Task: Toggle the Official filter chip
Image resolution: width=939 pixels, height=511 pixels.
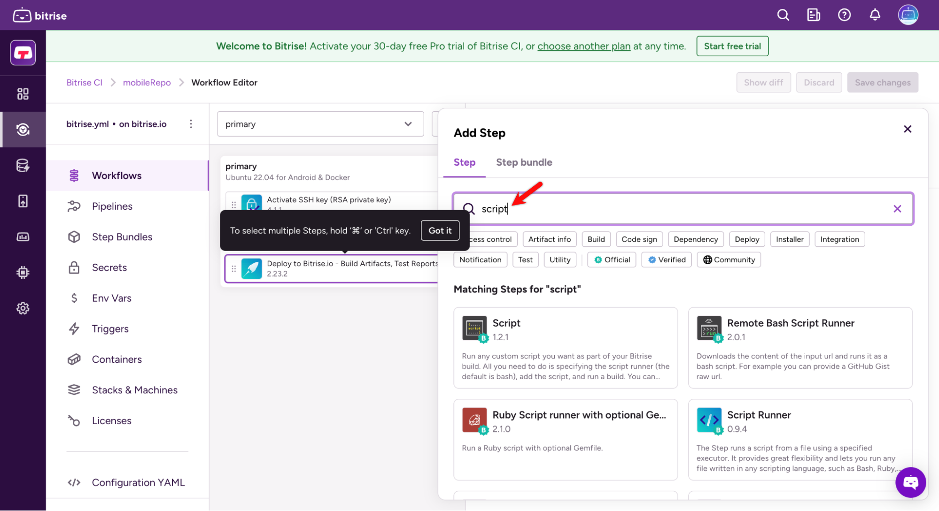Action: pos(612,259)
